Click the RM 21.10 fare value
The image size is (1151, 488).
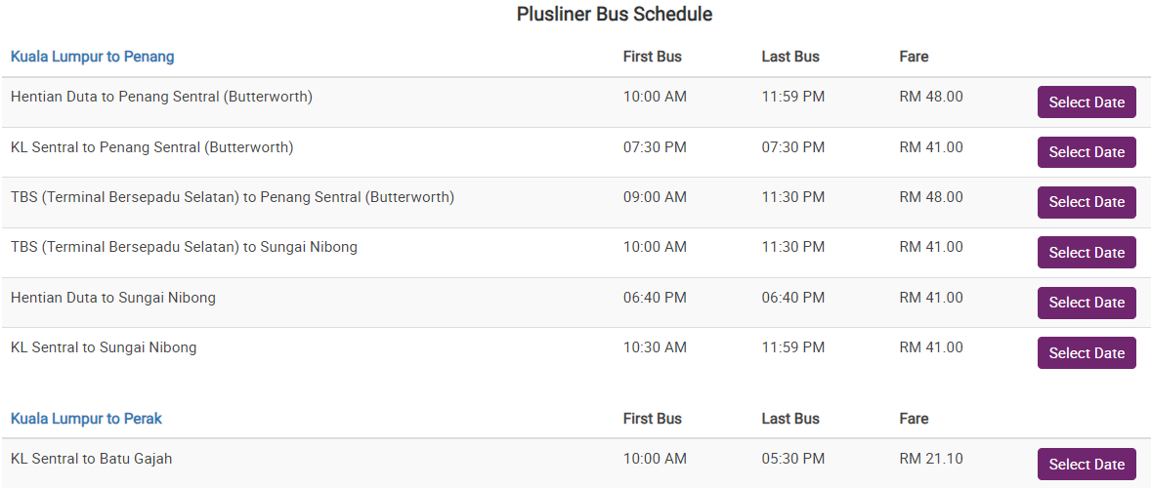tap(930, 459)
